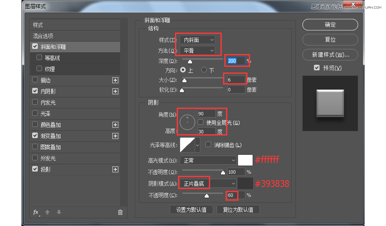Select 样式 in the left list
Image resolution: width=386 pixels, height=226 pixels.
pos(75,25)
